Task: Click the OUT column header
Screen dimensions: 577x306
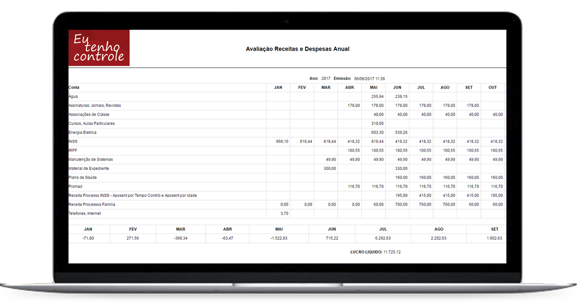Action: pyautogui.click(x=492, y=87)
